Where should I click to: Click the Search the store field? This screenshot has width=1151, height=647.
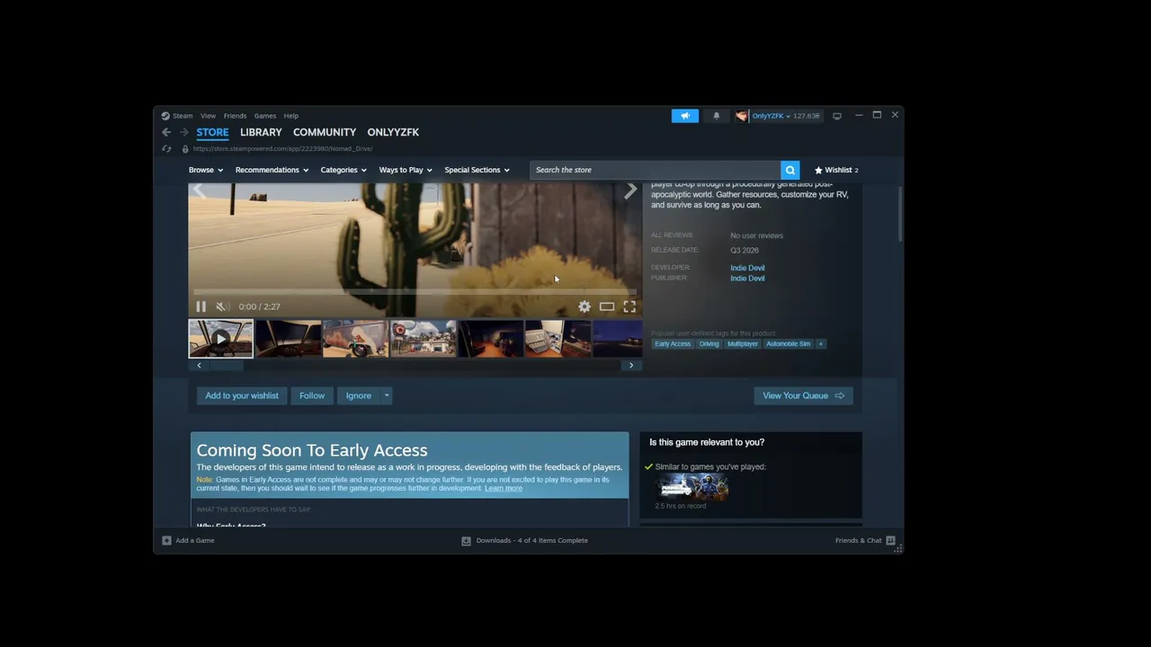[656, 170]
